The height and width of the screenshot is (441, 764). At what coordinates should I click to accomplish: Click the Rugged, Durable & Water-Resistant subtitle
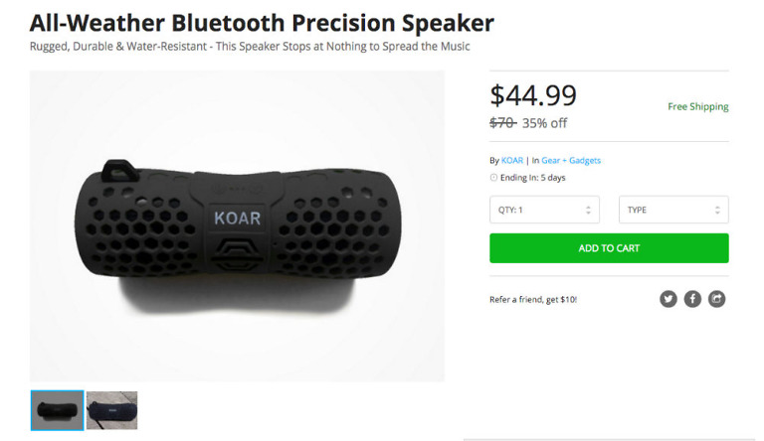[250, 47]
